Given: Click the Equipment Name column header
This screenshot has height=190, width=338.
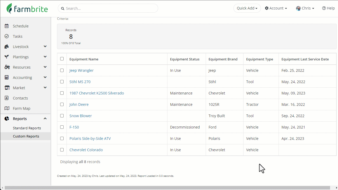Looking at the screenshot, I should click(84, 59).
